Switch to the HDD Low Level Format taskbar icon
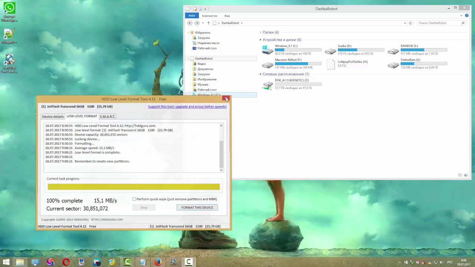The width and height of the screenshot is (475, 267). tap(173, 262)
